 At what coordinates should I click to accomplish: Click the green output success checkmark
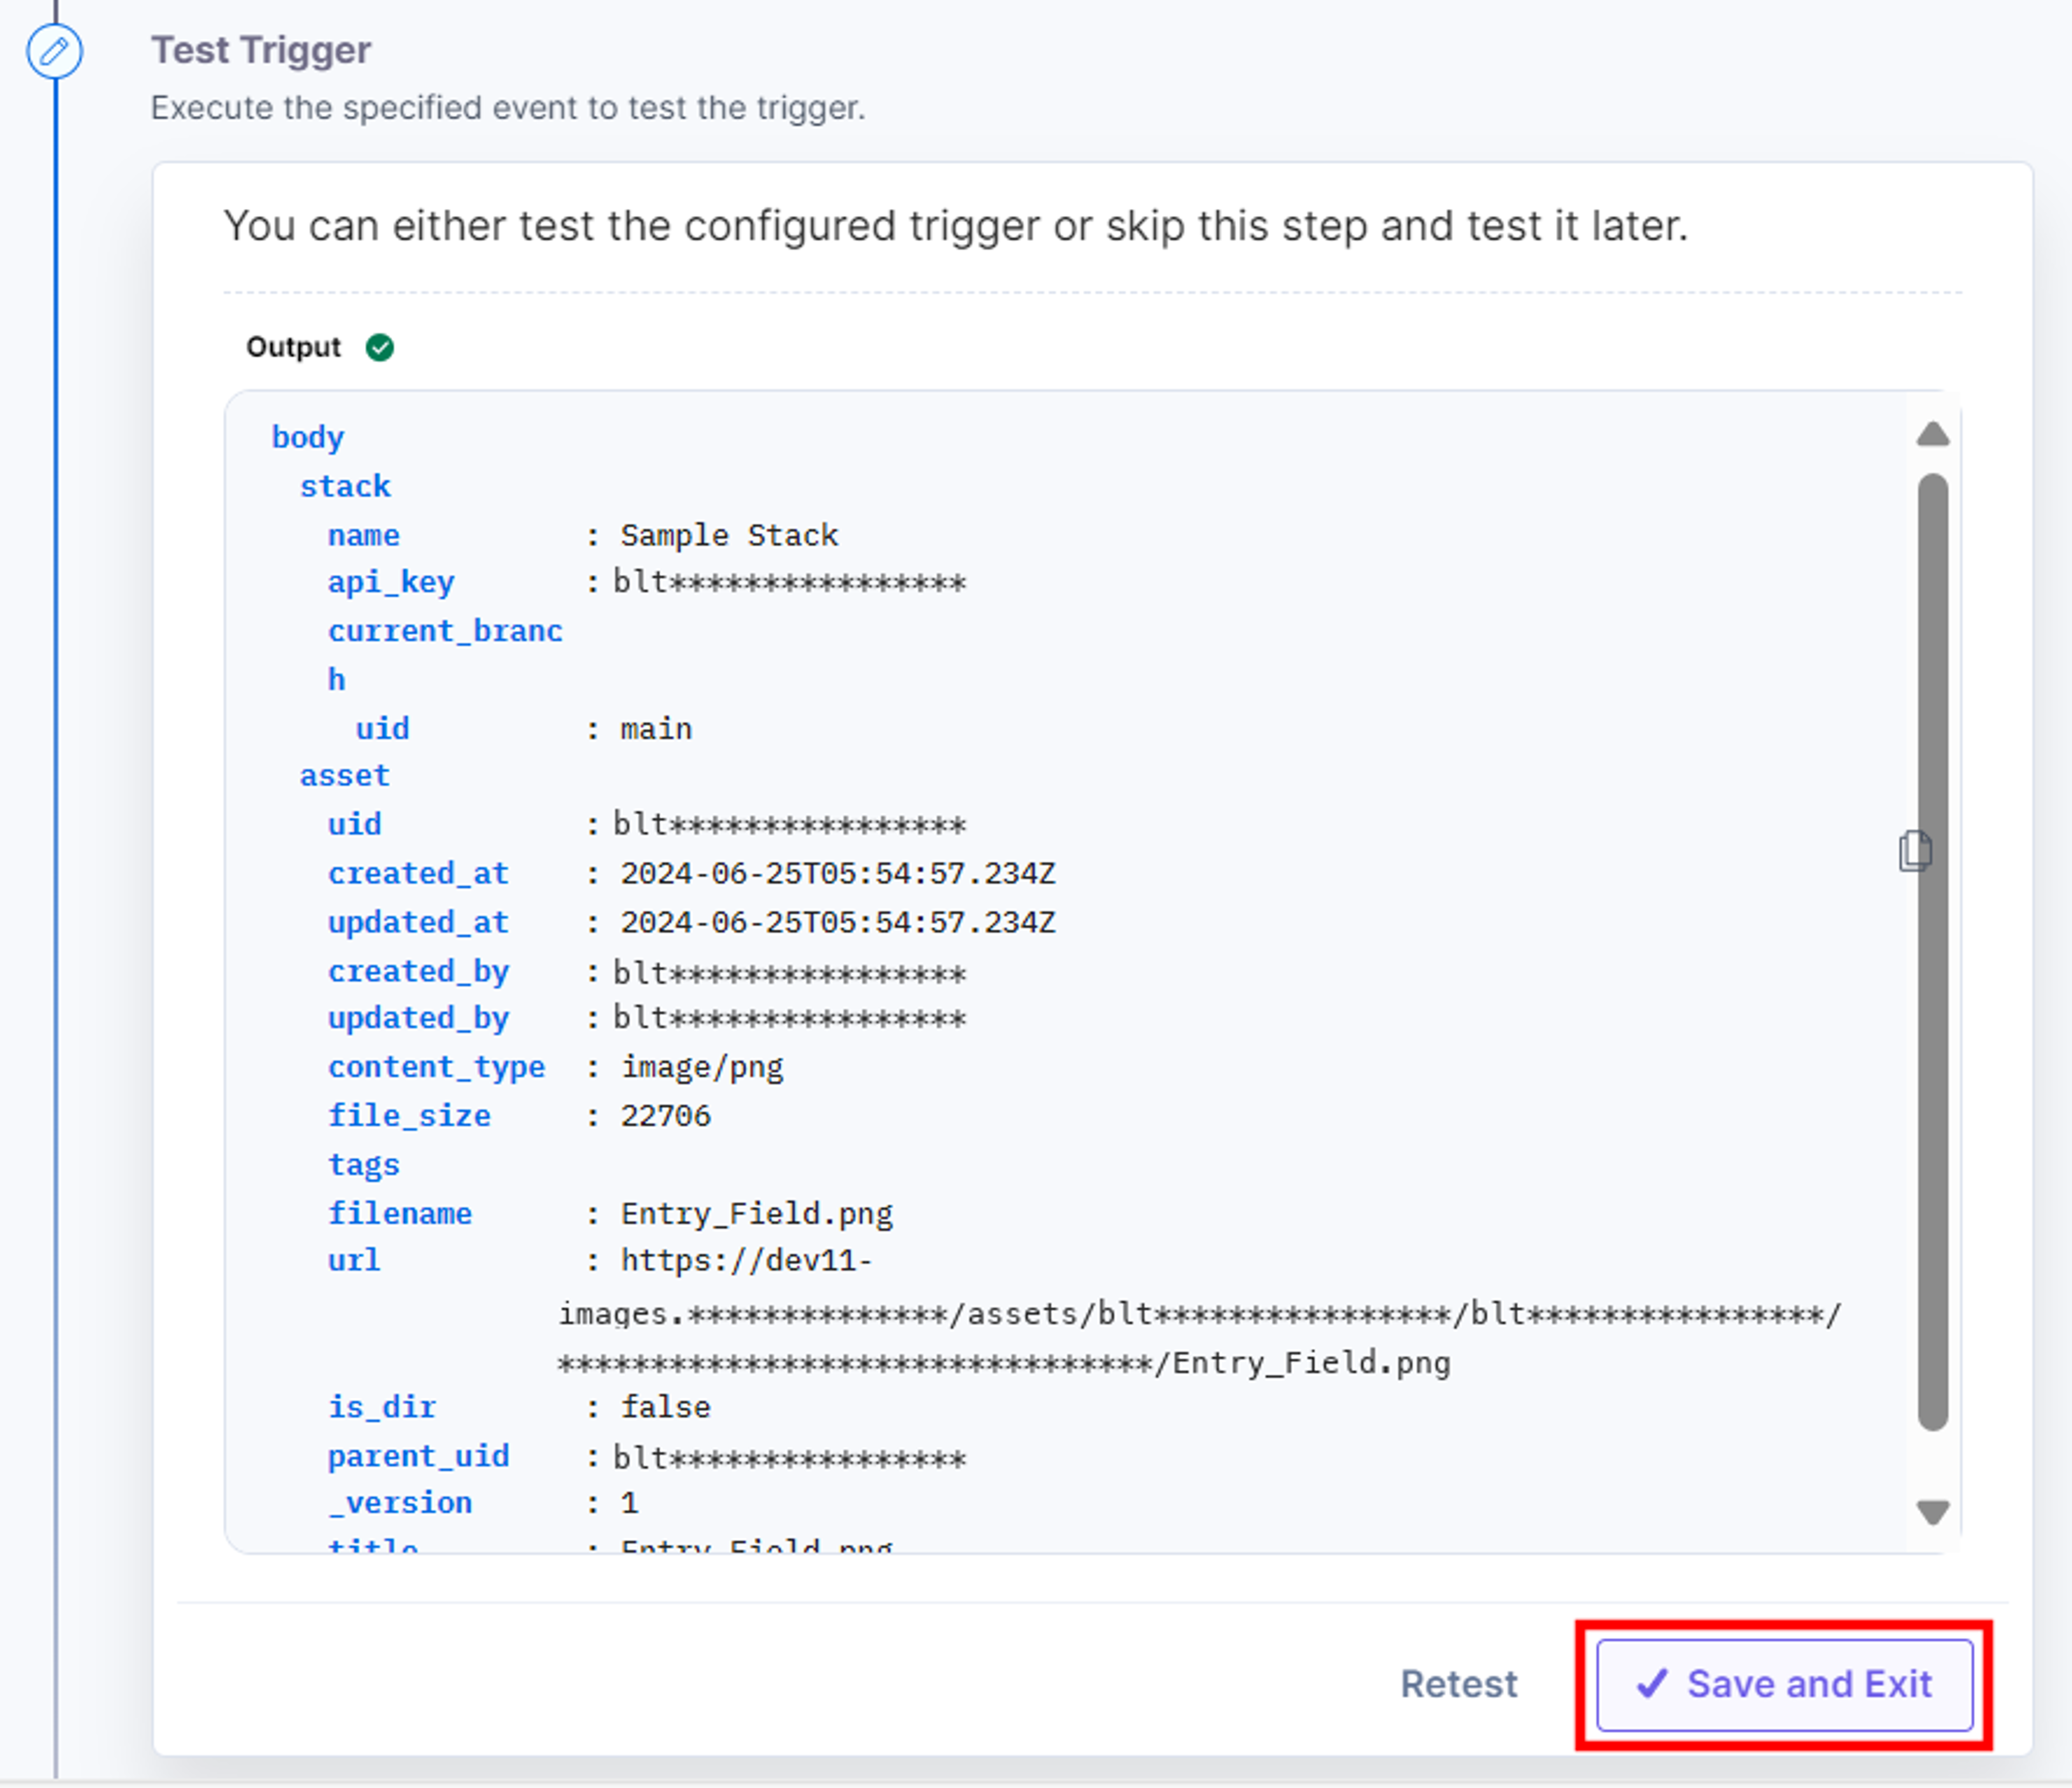pos(380,347)
